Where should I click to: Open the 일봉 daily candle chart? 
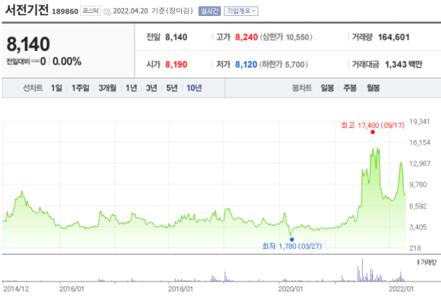pos(328,88)
